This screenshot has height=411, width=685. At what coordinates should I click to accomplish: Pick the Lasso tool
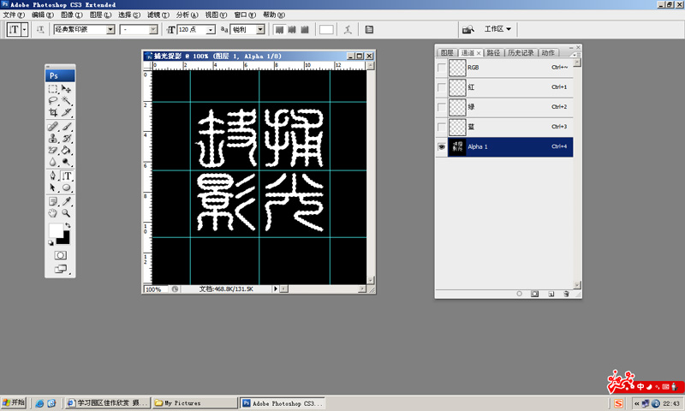[x=53, y=100]
